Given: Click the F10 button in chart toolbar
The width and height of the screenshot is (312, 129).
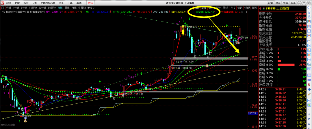Looking at the screenshot, I should click(x=233, y=8).
